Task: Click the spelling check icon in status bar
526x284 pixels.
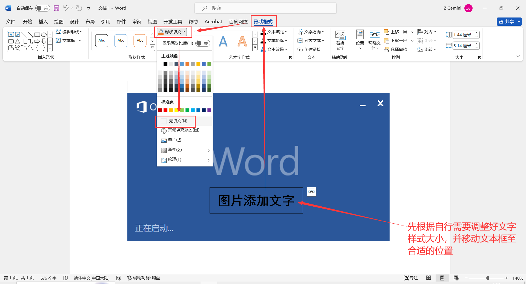Action: [65, 278]
